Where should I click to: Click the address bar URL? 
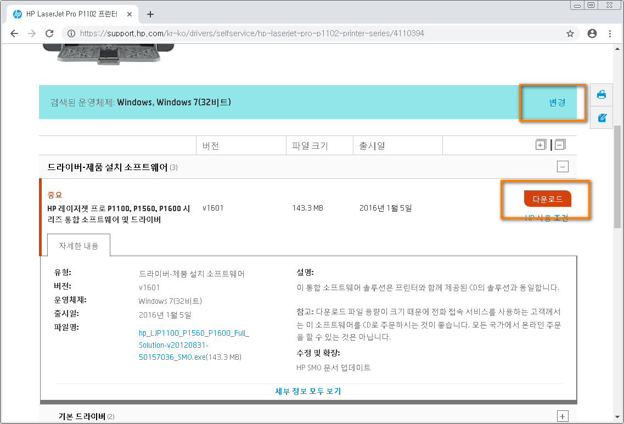tap(252, 33)
